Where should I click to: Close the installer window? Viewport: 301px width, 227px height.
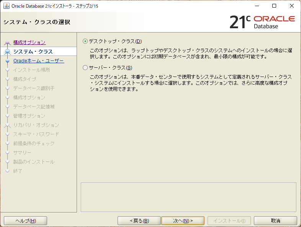click(x=292, y=6)
